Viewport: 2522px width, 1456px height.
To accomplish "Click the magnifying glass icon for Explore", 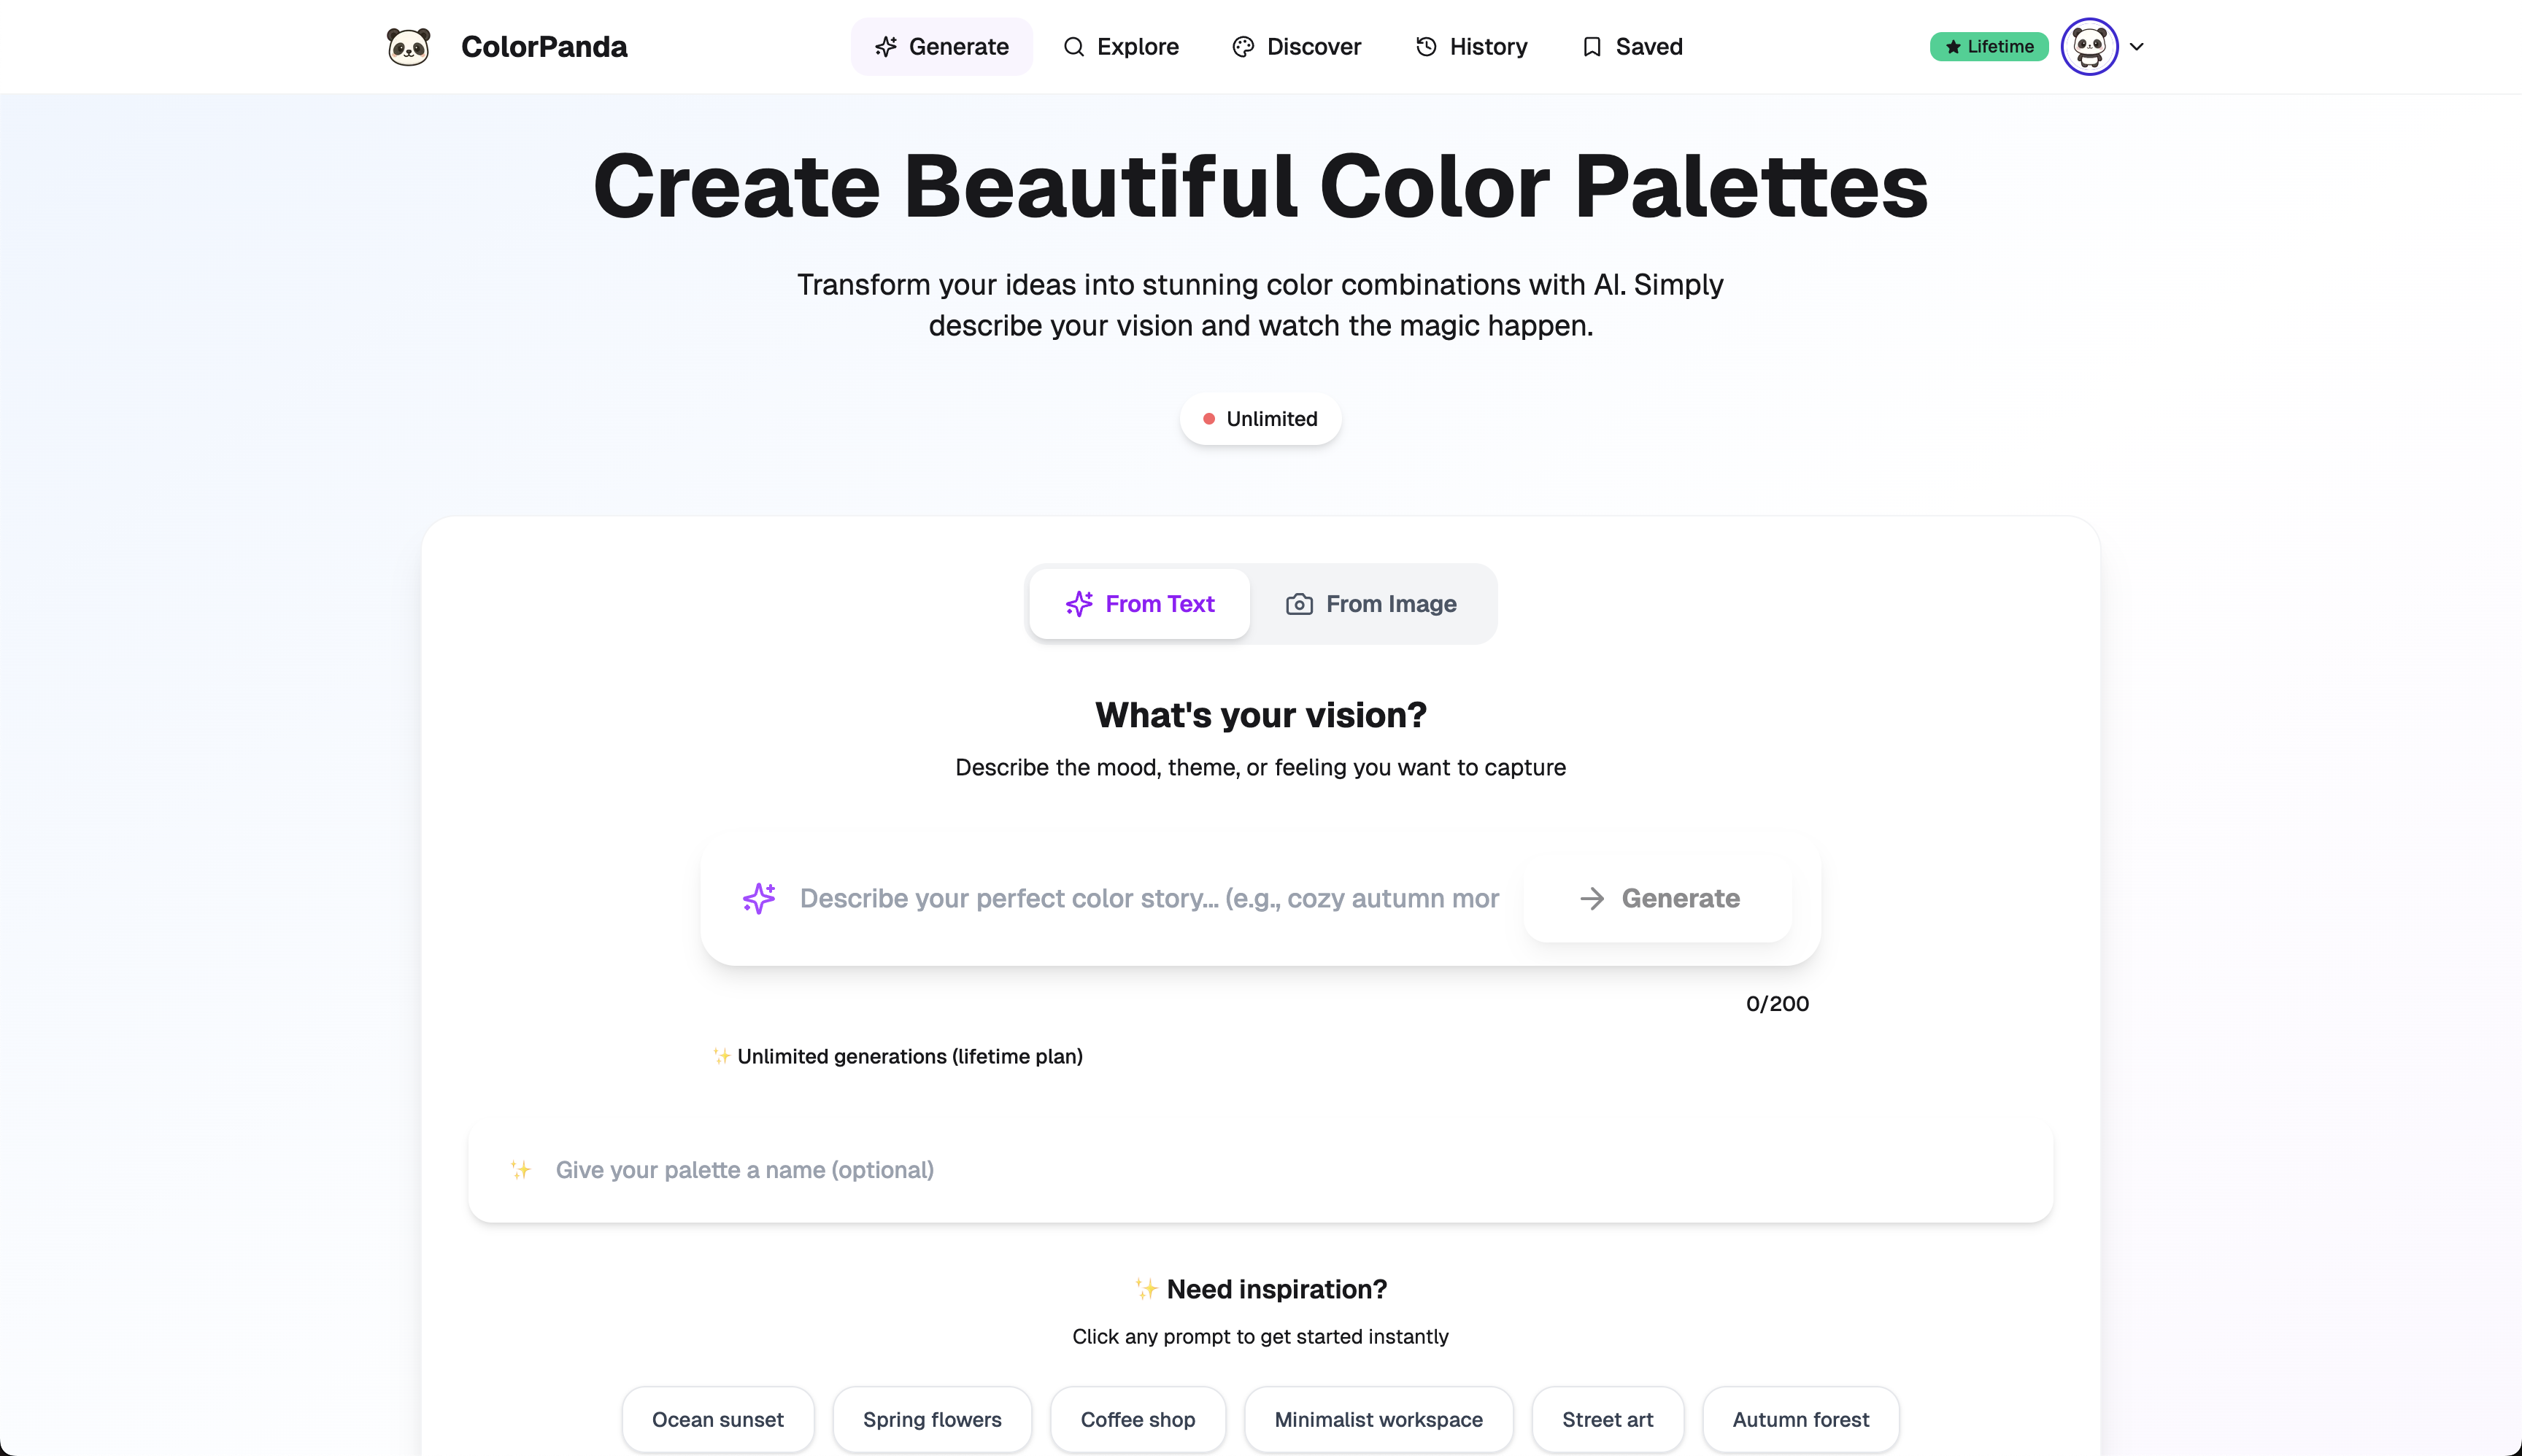I will pyautogui.click(x=1073, y=46).
